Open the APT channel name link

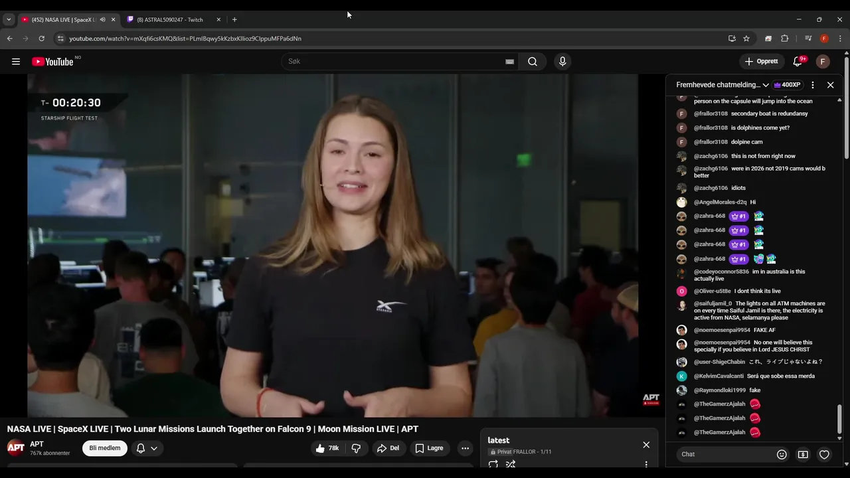37,444
